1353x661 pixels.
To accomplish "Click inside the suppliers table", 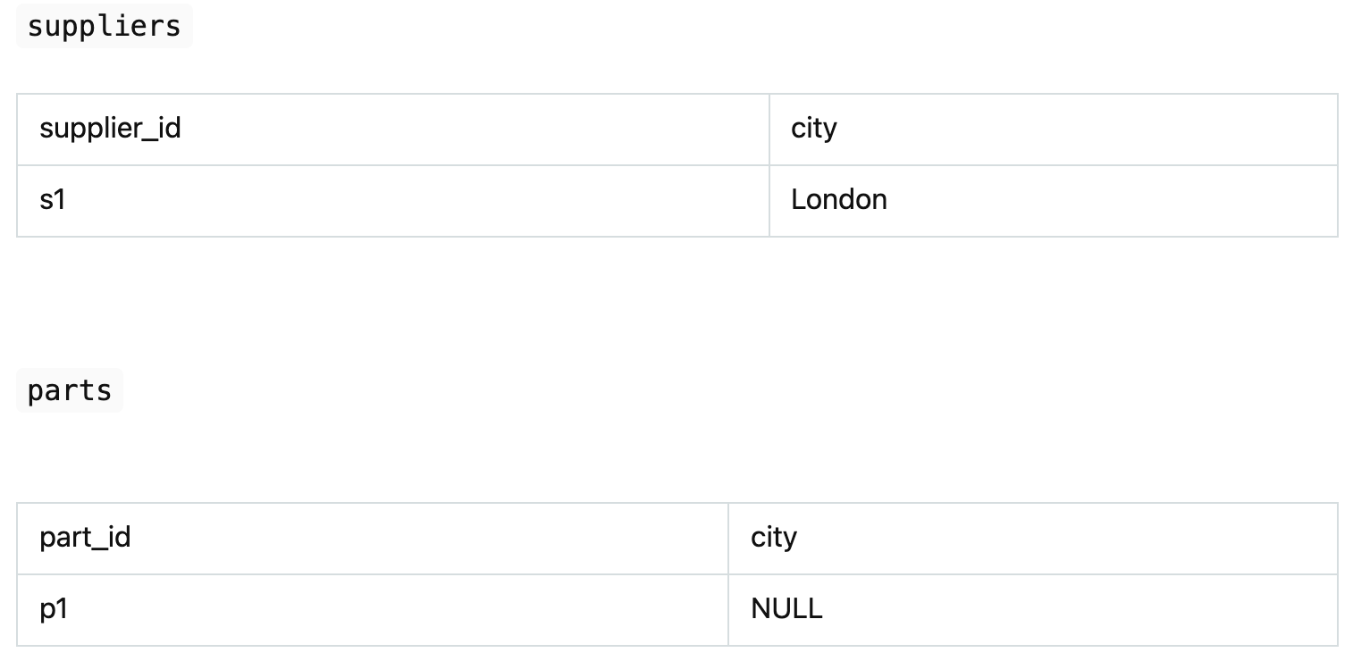I will tap(676, 165).
